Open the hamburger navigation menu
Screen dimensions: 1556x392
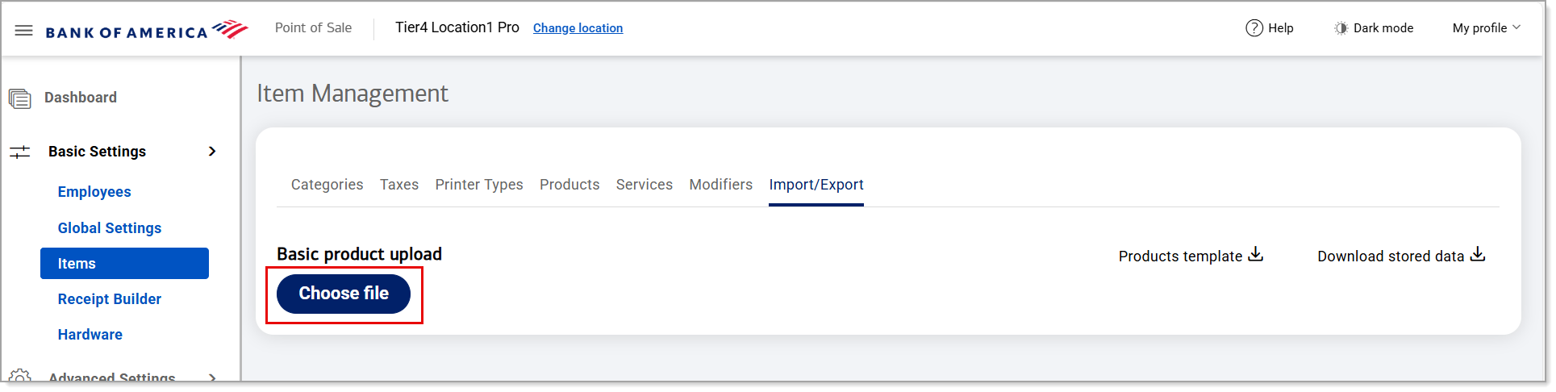click(x=24, y=31)
